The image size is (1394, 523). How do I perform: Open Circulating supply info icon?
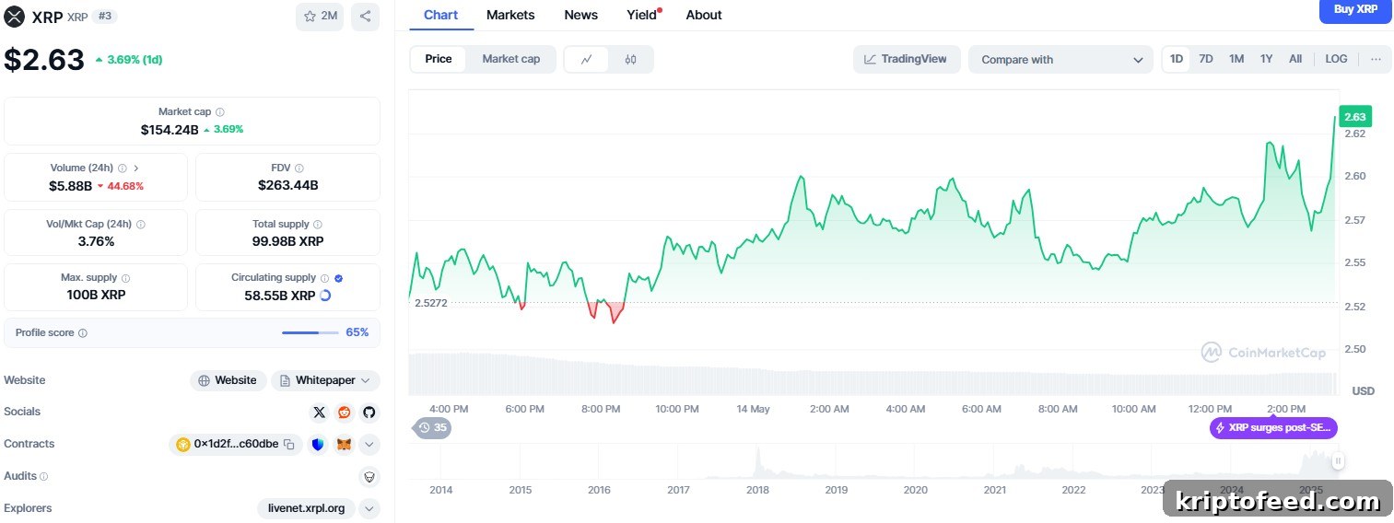(324, 278)
